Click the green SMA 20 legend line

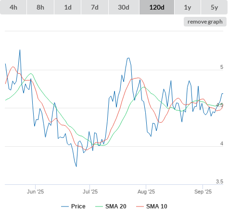coord(99,206)
